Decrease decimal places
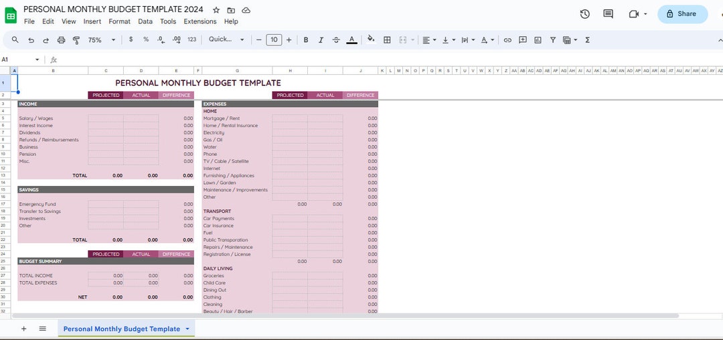This screenshot has width=723, height=340. point(161,39)
